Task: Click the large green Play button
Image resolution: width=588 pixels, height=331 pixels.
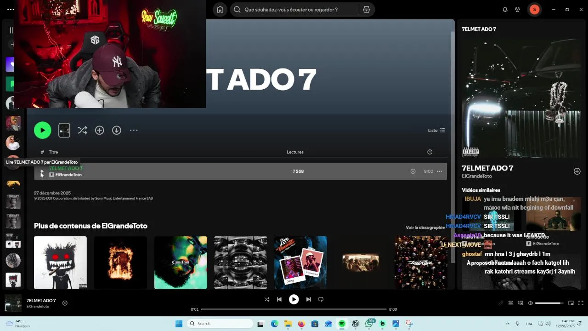Action: (43, 131)
